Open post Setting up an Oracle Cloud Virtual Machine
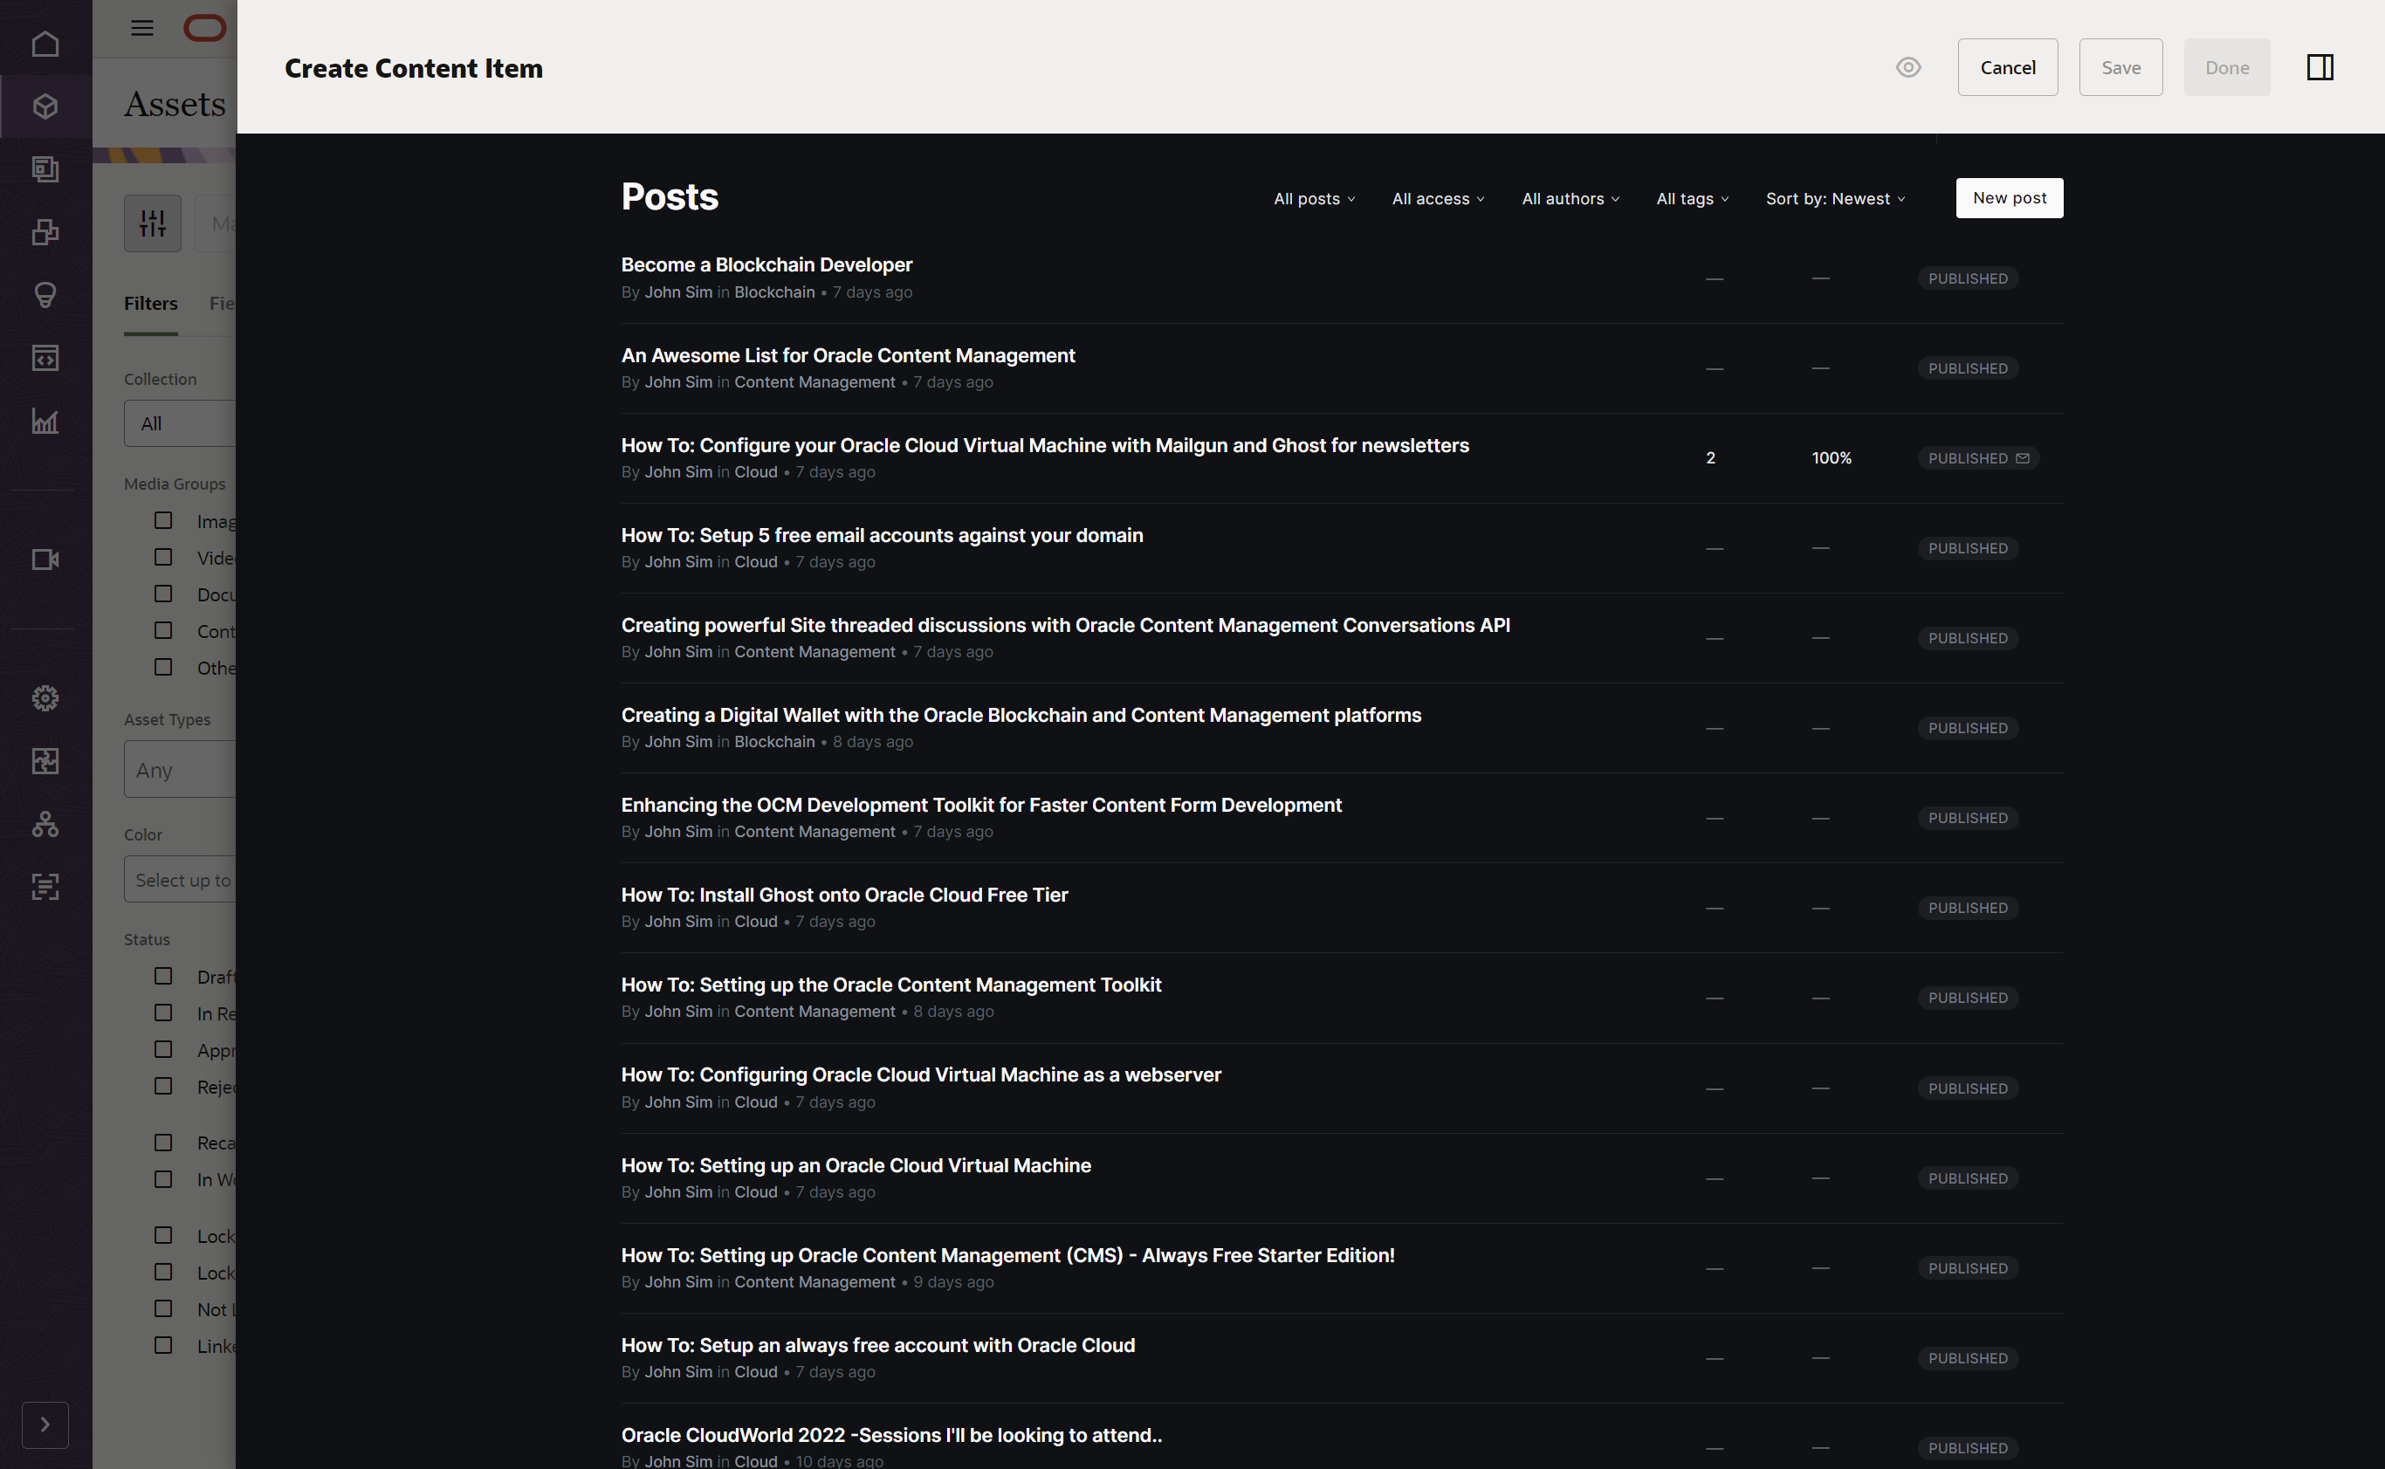2385x1469 pixels. pyautogui.click(x=856, y=1165)
